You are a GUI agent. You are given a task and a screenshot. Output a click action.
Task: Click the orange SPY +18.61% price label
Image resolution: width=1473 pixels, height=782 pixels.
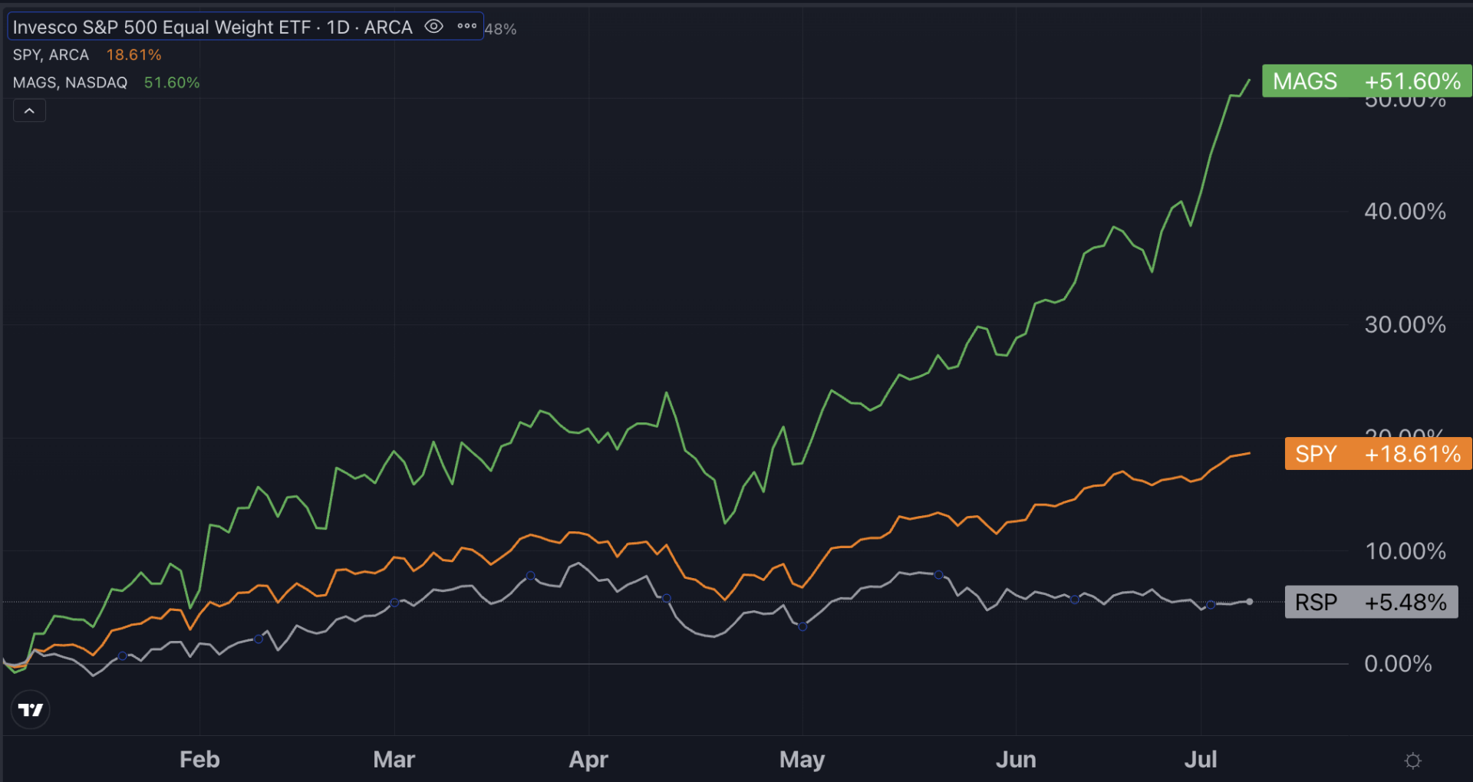coord(1378,453)
